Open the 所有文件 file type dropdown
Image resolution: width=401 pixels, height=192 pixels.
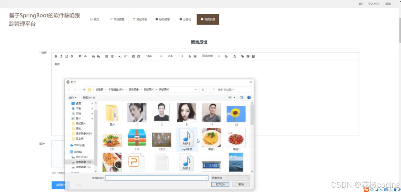pos(231,178)
